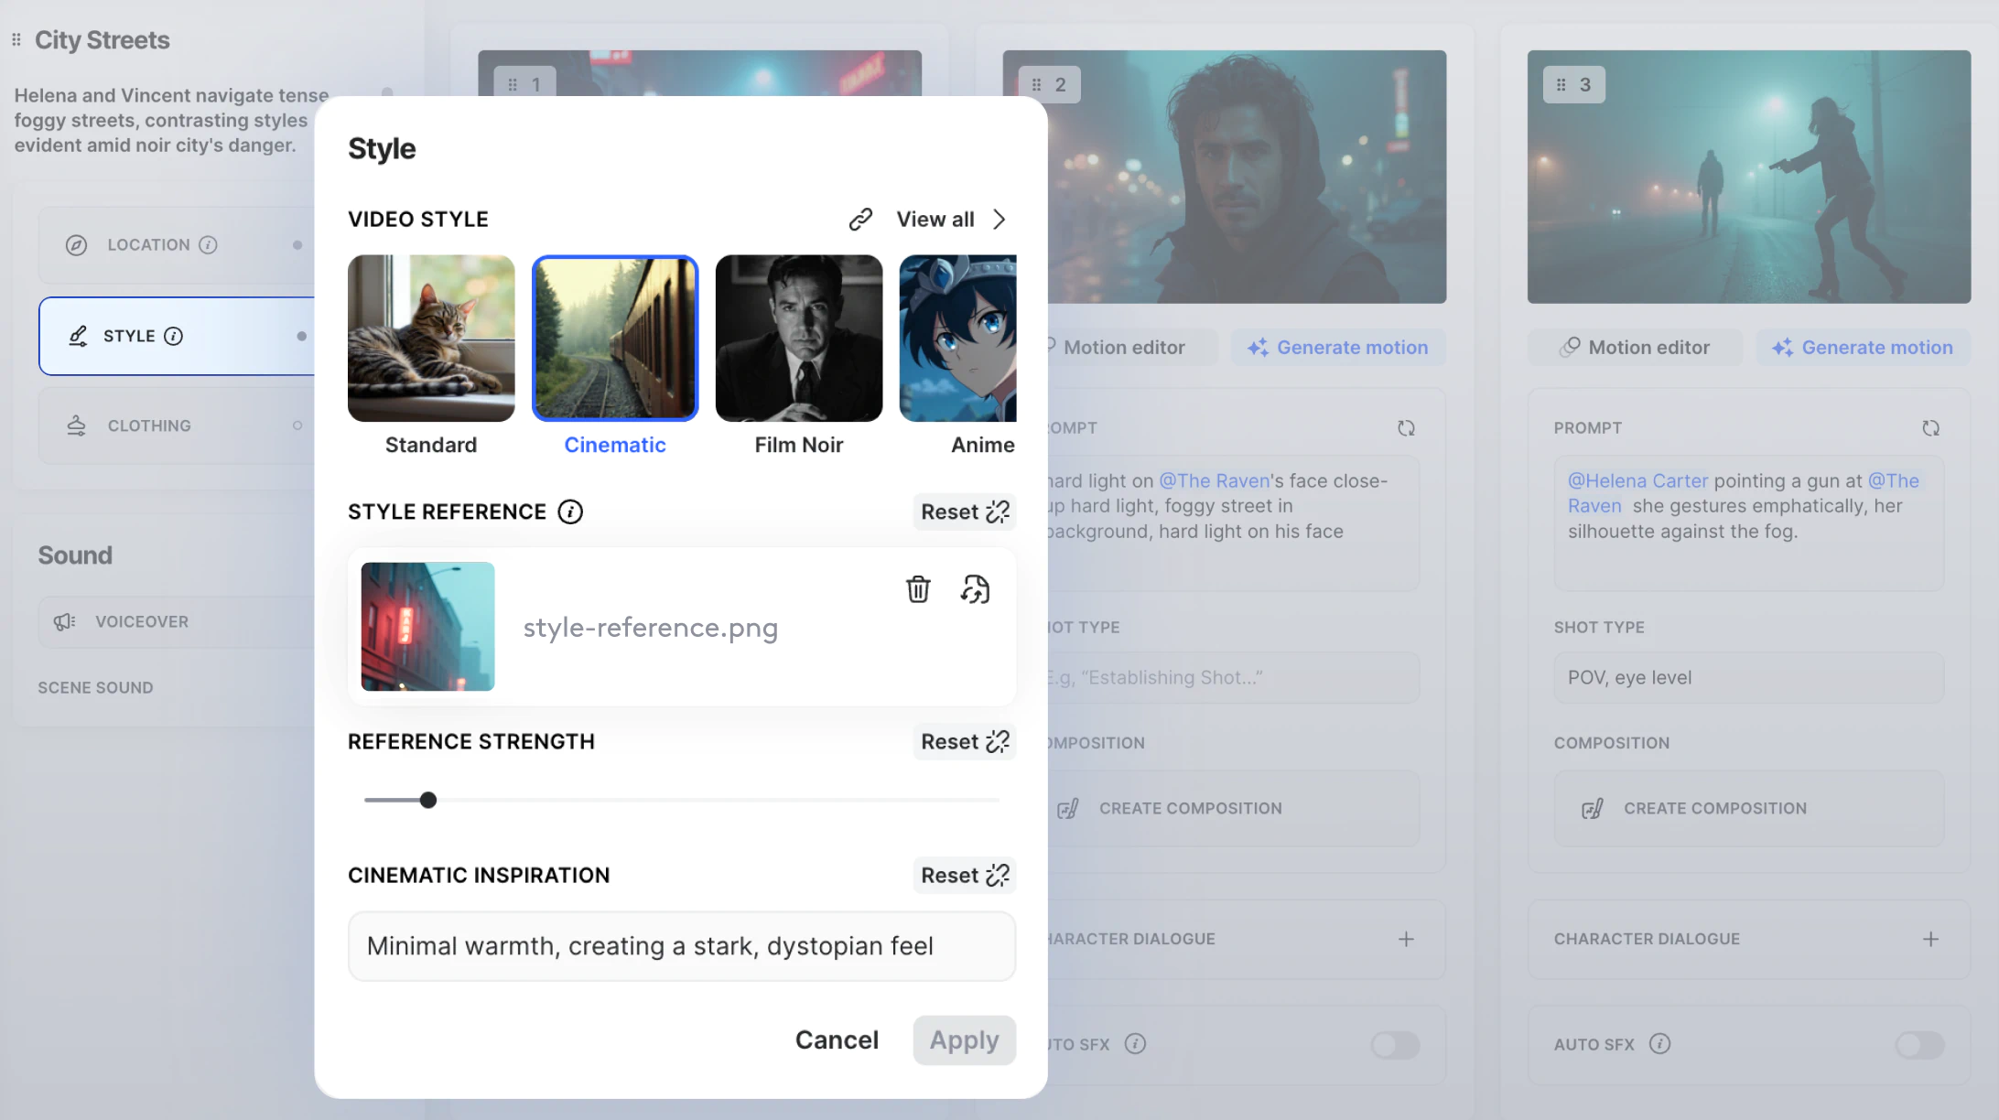Create composition for shot 2

1234,809
